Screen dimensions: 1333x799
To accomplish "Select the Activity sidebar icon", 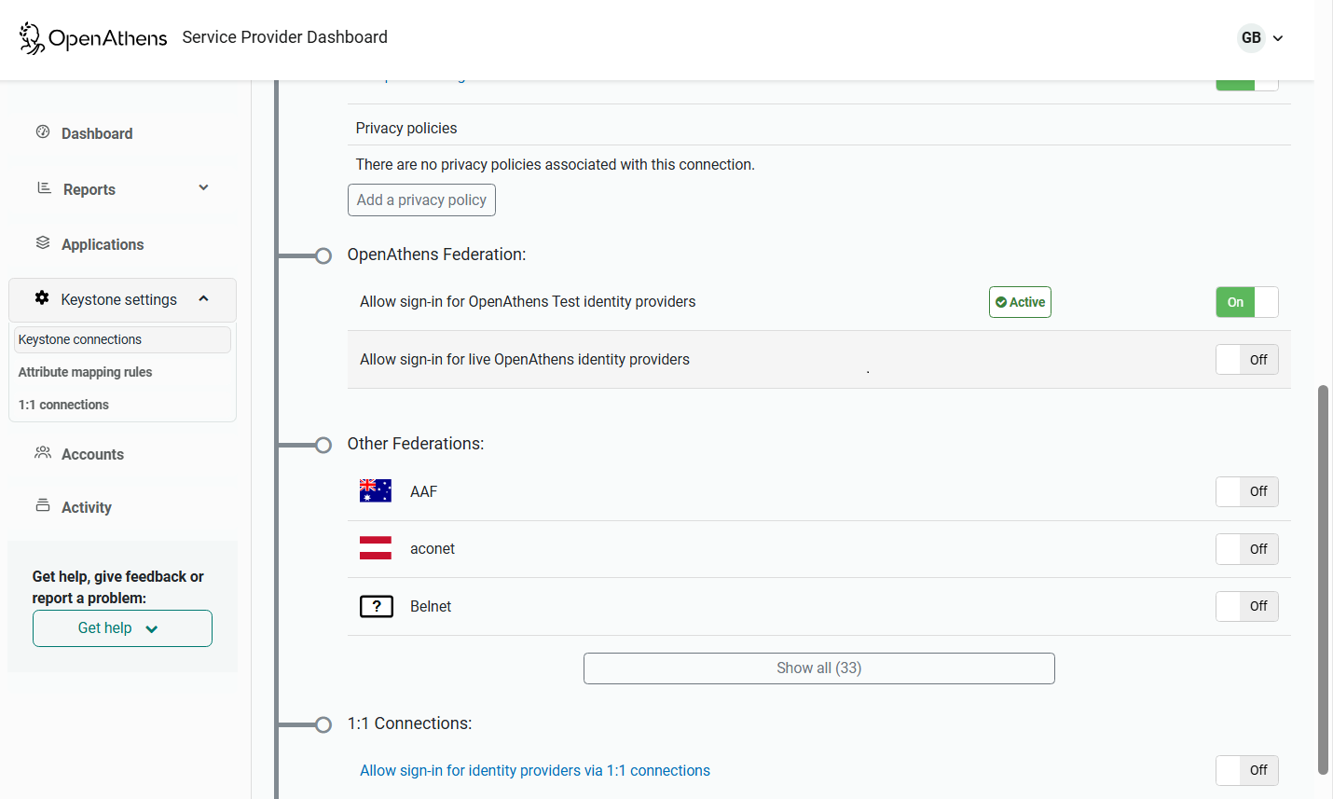I will pos(43,506).
